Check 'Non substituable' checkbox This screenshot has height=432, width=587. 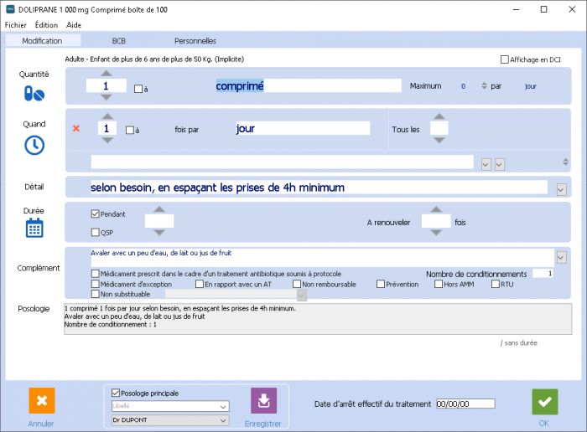95,294
